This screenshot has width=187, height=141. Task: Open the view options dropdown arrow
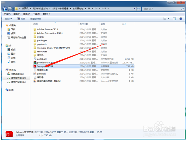pos(169,19)
